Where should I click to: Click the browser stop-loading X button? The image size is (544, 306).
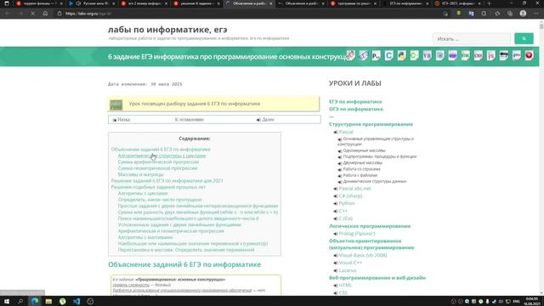click(x=32, y=14)
